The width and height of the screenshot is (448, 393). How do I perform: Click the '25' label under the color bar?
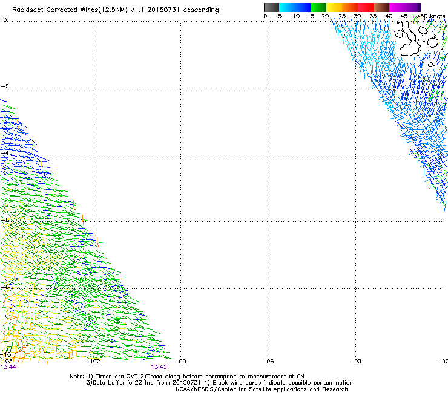342,16
